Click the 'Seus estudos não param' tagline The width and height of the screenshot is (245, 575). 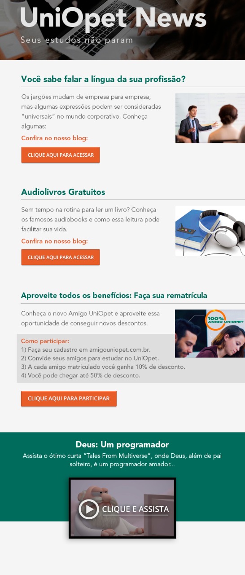[77, 40]
